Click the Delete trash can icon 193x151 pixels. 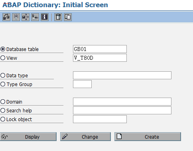58,17
